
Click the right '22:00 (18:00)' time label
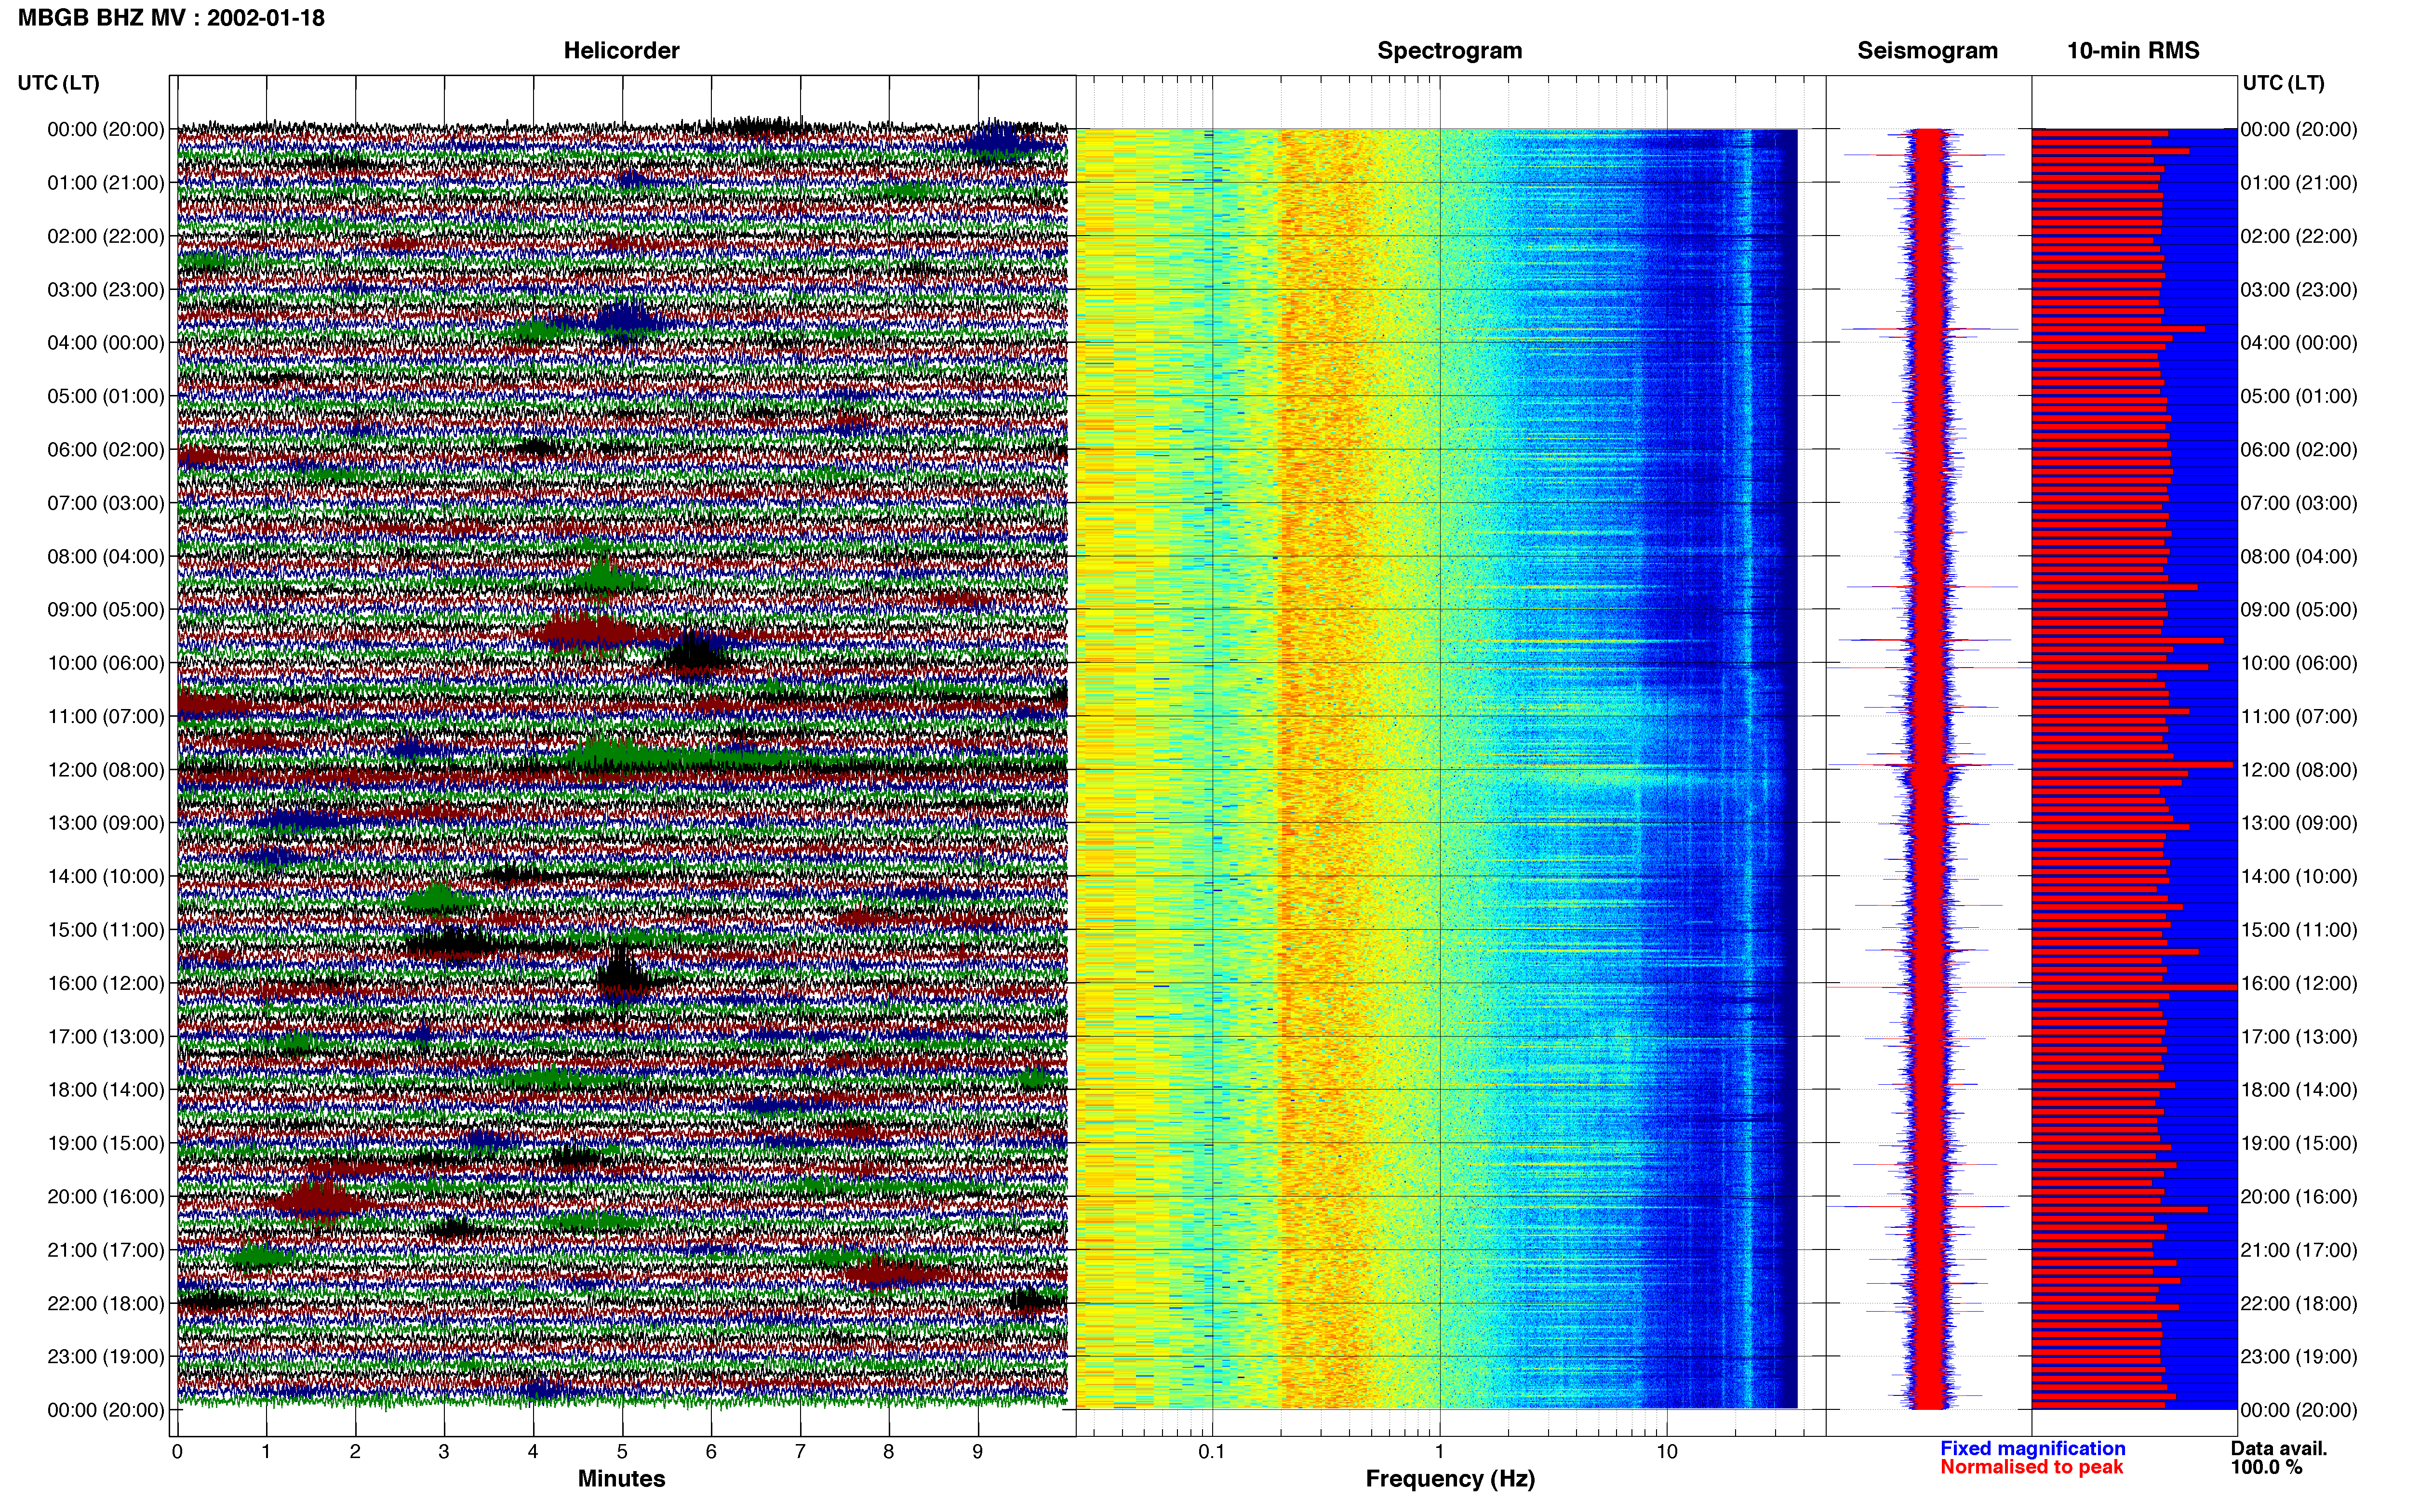[x=2299, y=1304]
